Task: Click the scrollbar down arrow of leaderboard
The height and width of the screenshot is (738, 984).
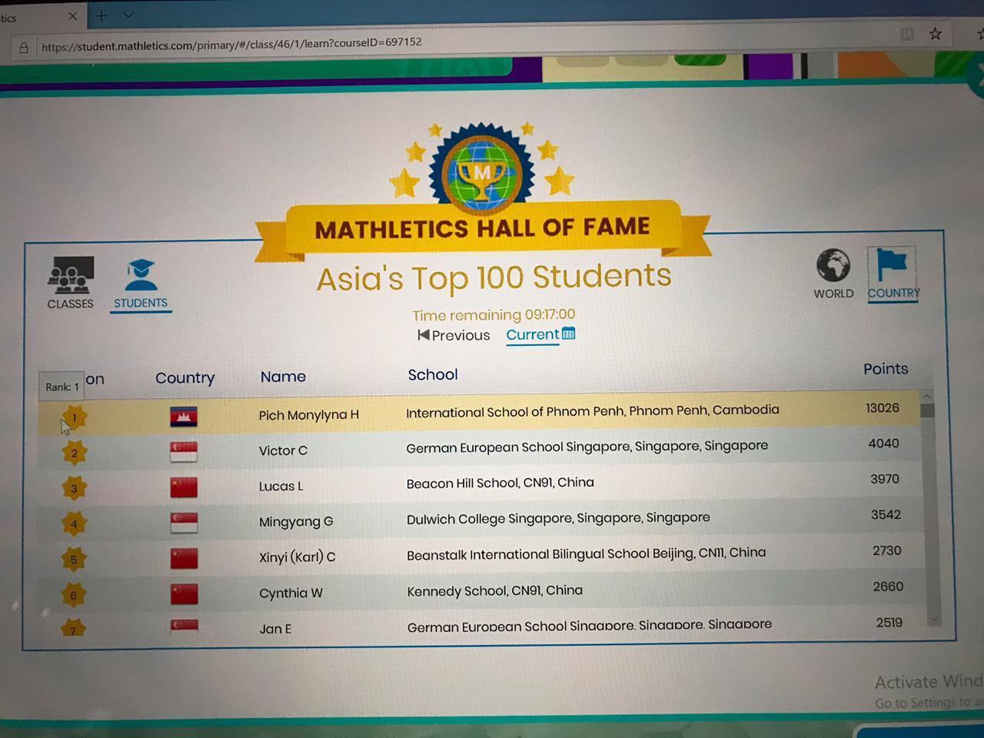Action: point(933,619)
